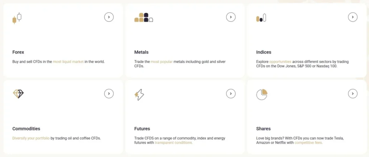Click the Commodities diamond icon
Image resolution: width=369 pixels, height=157 pixels.
pyautogui.click(x=18, y=94)
